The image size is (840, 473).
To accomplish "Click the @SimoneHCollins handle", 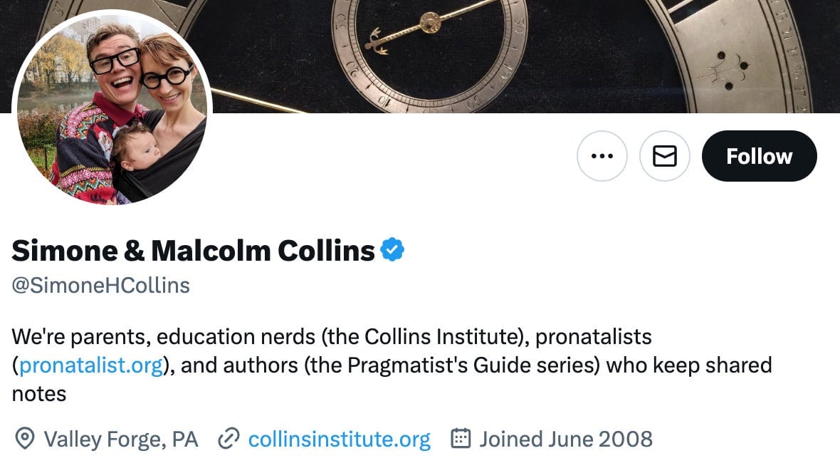I will [x=101, y=286].
